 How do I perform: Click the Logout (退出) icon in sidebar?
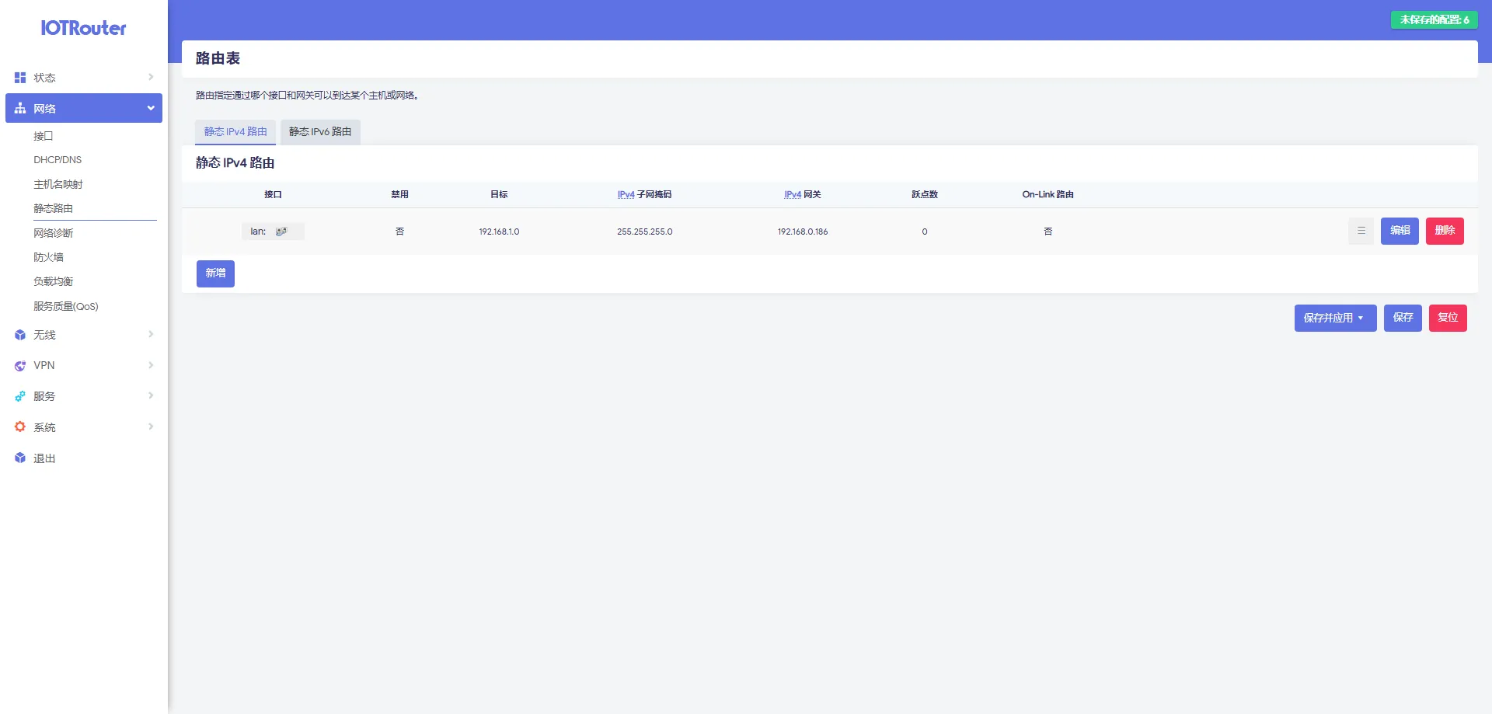coord(20,458)
